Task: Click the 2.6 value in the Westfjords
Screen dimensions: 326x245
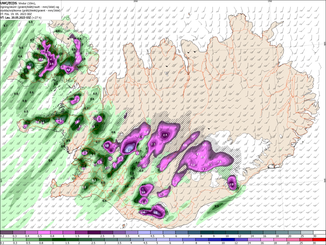Action: [51, 64]
